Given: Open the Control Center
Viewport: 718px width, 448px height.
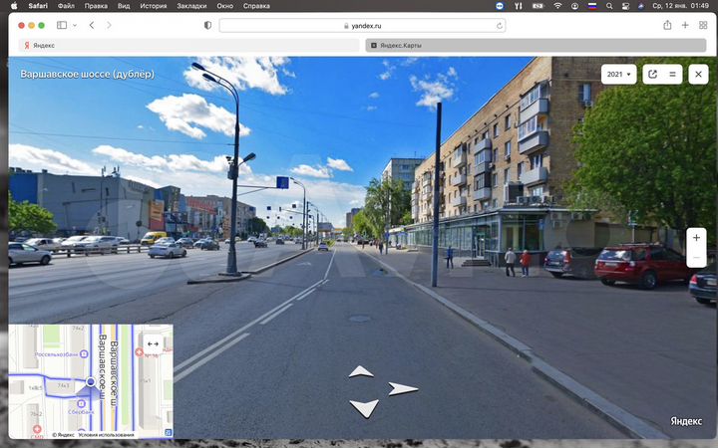Looking at the screenshot, I should 625,6.
